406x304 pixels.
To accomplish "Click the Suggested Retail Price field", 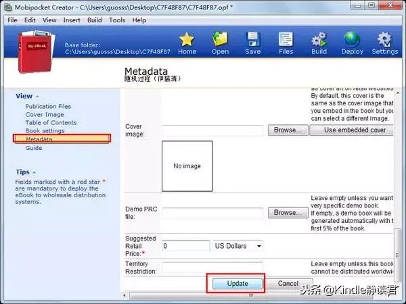I will click(x=185, y=246).
